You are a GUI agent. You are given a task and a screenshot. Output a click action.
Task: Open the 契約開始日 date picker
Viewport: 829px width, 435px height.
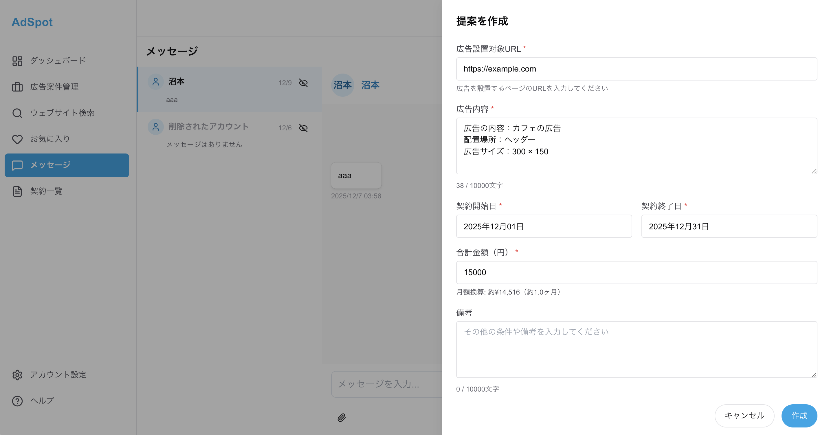pyautogui.click(x=544, y=226)
